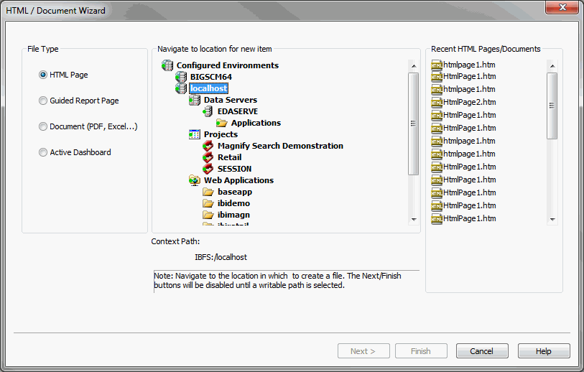Click the BIGSCM64 server icon
The width and height of the screenshot is (584, 372).
181,77
